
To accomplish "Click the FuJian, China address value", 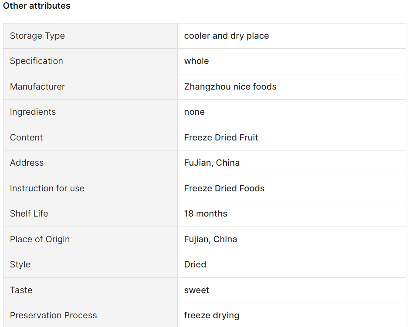I will click(x=212, y=163).
